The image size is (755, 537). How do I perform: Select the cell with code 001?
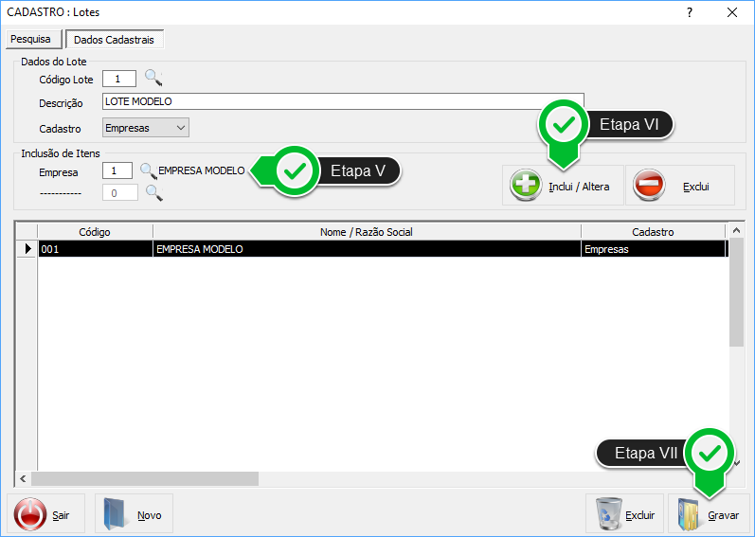point(96,249)
